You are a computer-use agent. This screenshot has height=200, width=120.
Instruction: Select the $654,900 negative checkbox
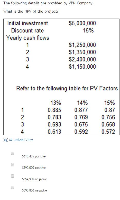13,176
